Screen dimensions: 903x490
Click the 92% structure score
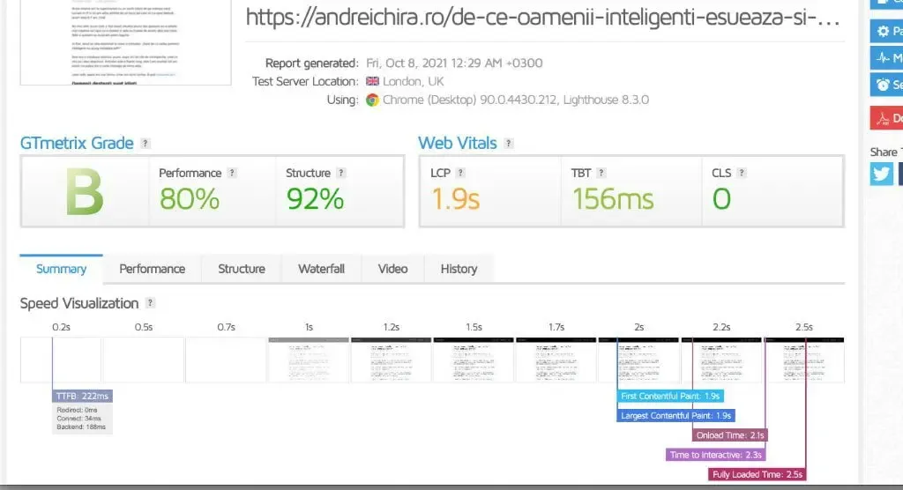(x=315, y=199)
